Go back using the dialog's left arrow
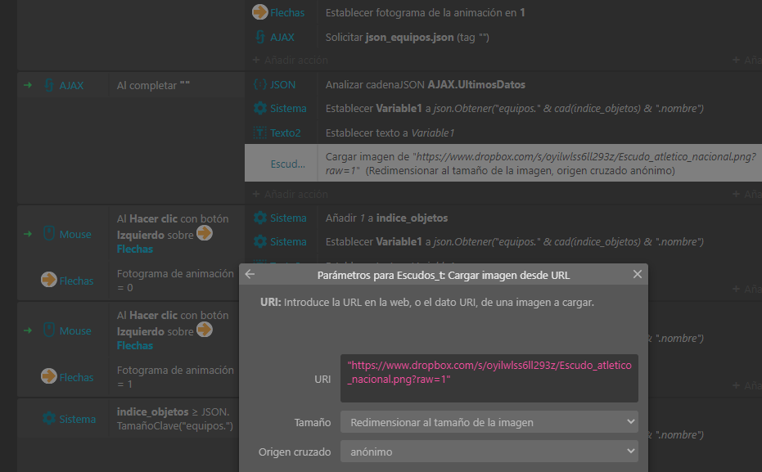The height and width of the screenshot is (472, 762). click(250, 274)
